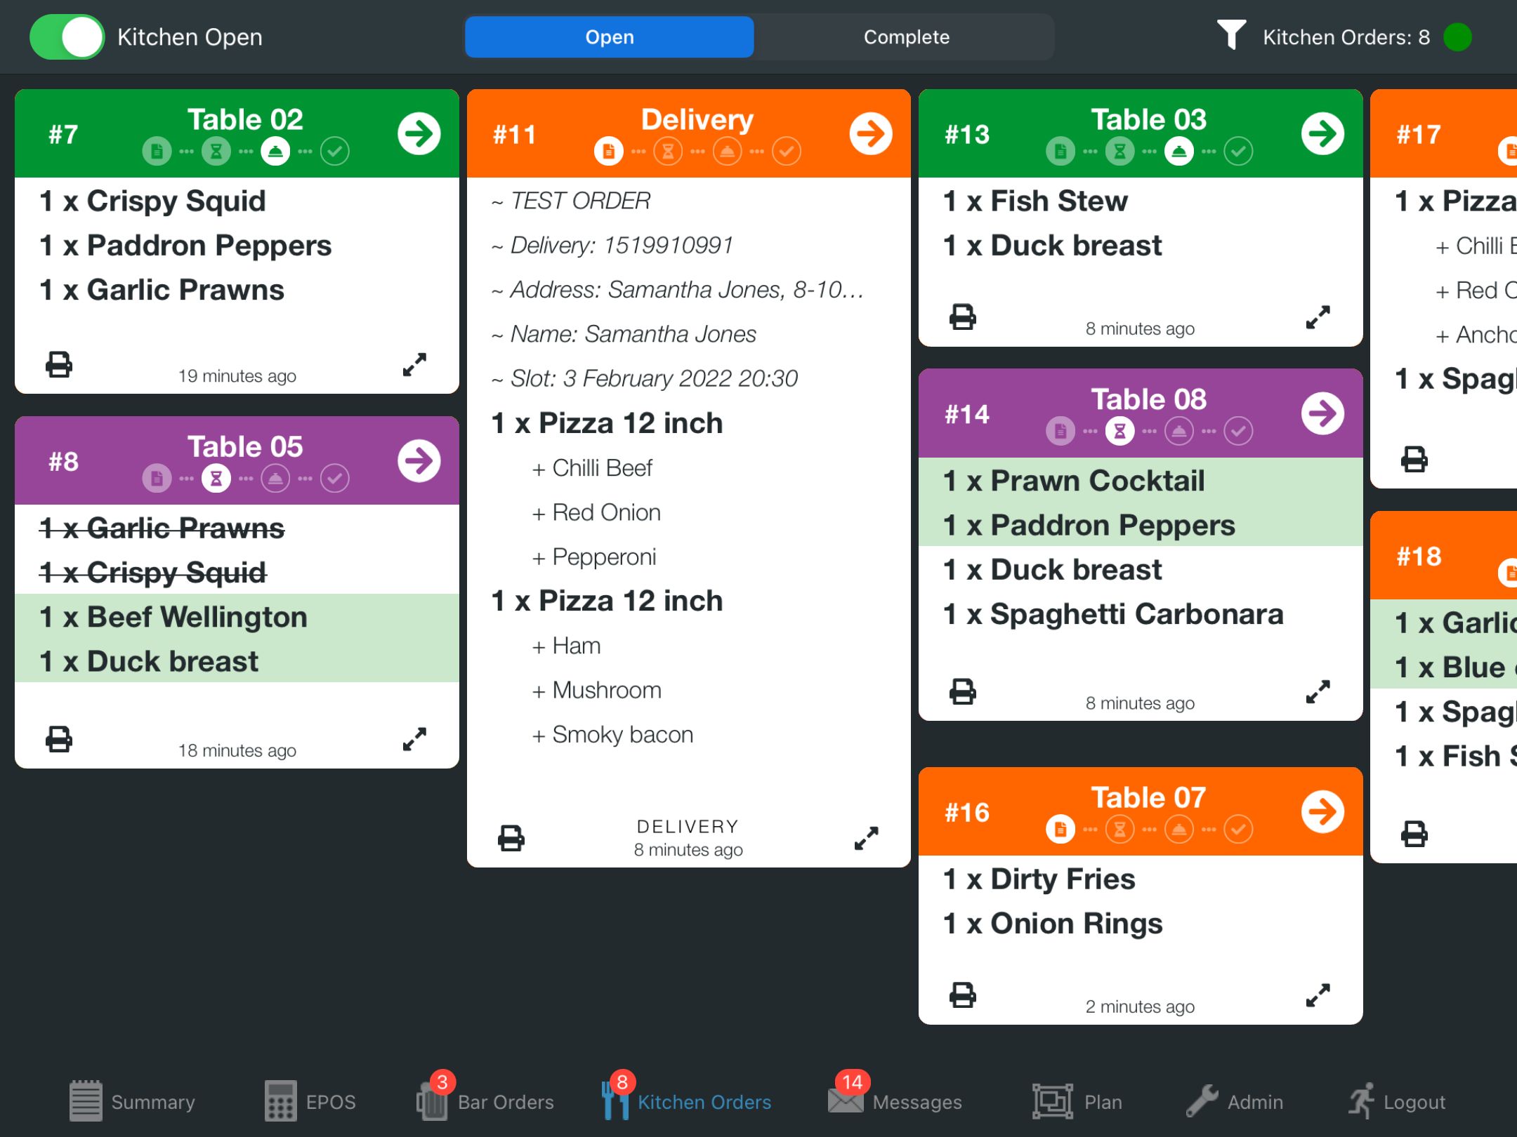Mark Beef Wellington item on Table 05

[173, 617]
